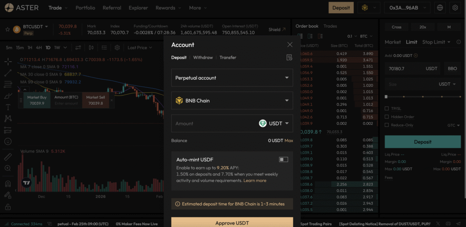Viewport: 466px width, 227px height.
Task: Change candlestick chart type
Action: click(91, 48)
